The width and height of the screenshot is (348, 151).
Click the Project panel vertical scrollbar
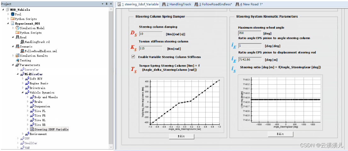click(111, 78)
